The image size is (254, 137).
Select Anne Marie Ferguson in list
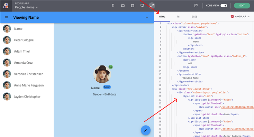[x=27, y=85]
